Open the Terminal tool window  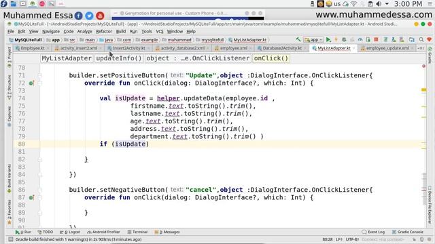click(137, 232)
